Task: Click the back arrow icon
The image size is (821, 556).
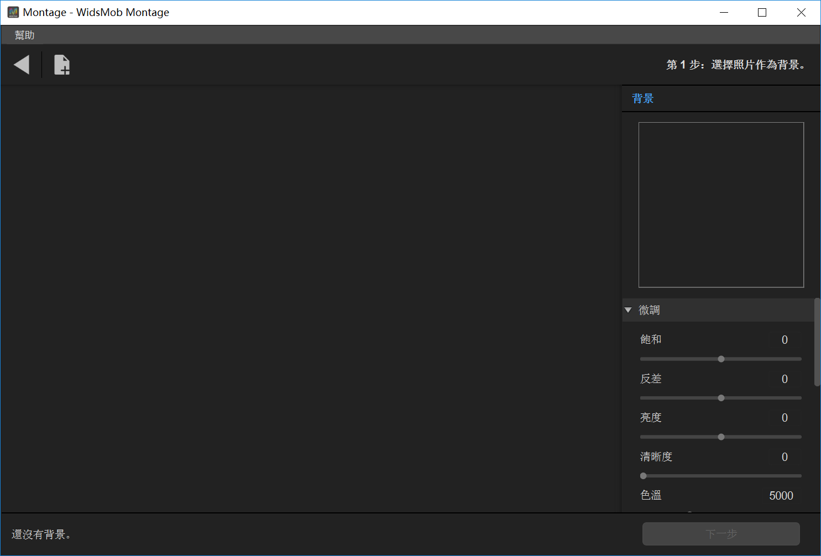Action: point(22,65)
